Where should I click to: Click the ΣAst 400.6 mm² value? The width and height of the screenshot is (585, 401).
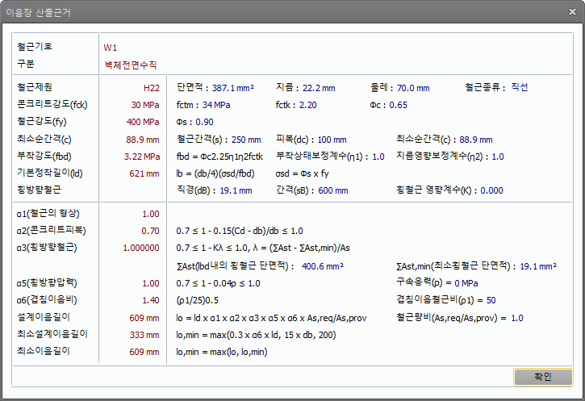(x=322, y=266)
